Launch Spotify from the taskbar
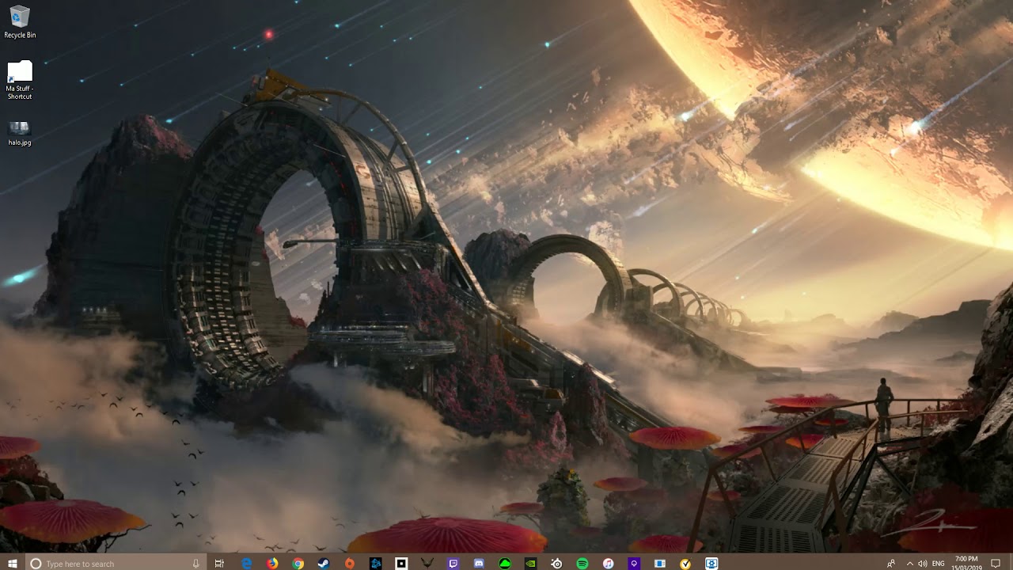Image resolution: width=1013 pixels, height=570 pixels. pos(582,563)
